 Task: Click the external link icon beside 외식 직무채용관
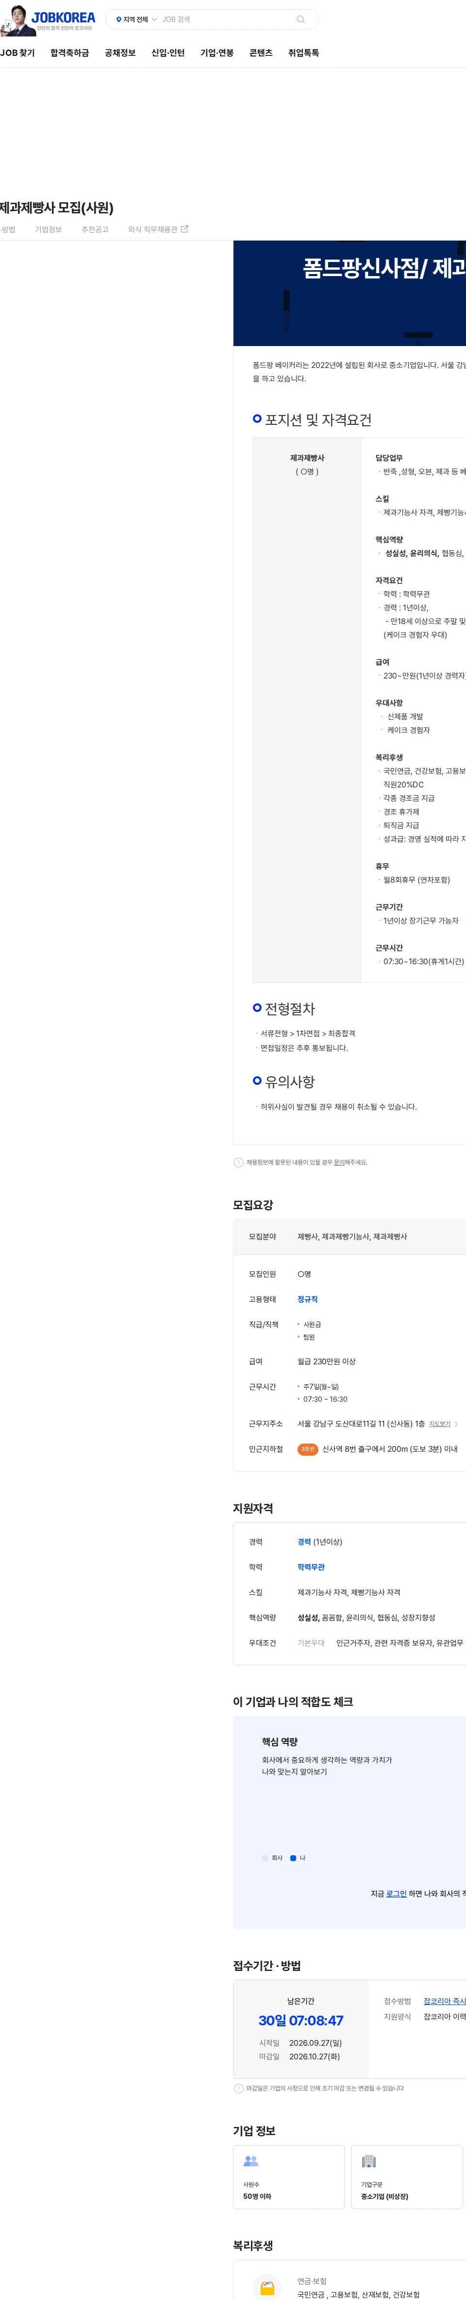(184, 229)
